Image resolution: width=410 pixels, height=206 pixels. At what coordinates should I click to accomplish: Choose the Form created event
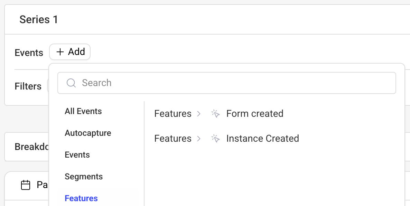[255, 114]
